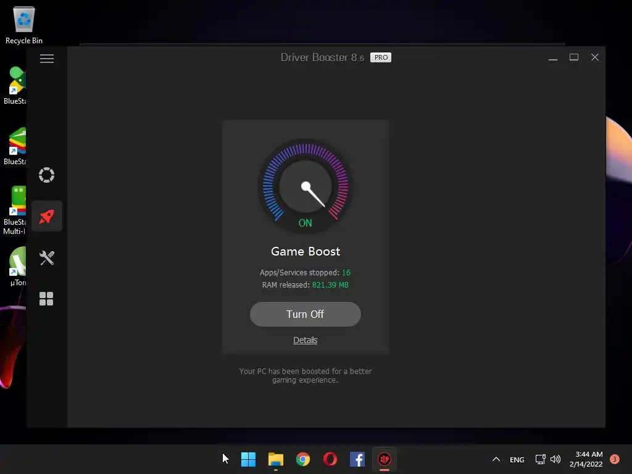Click the green ON status label
This screenshot has width=632, height=474.
point(305,223)
